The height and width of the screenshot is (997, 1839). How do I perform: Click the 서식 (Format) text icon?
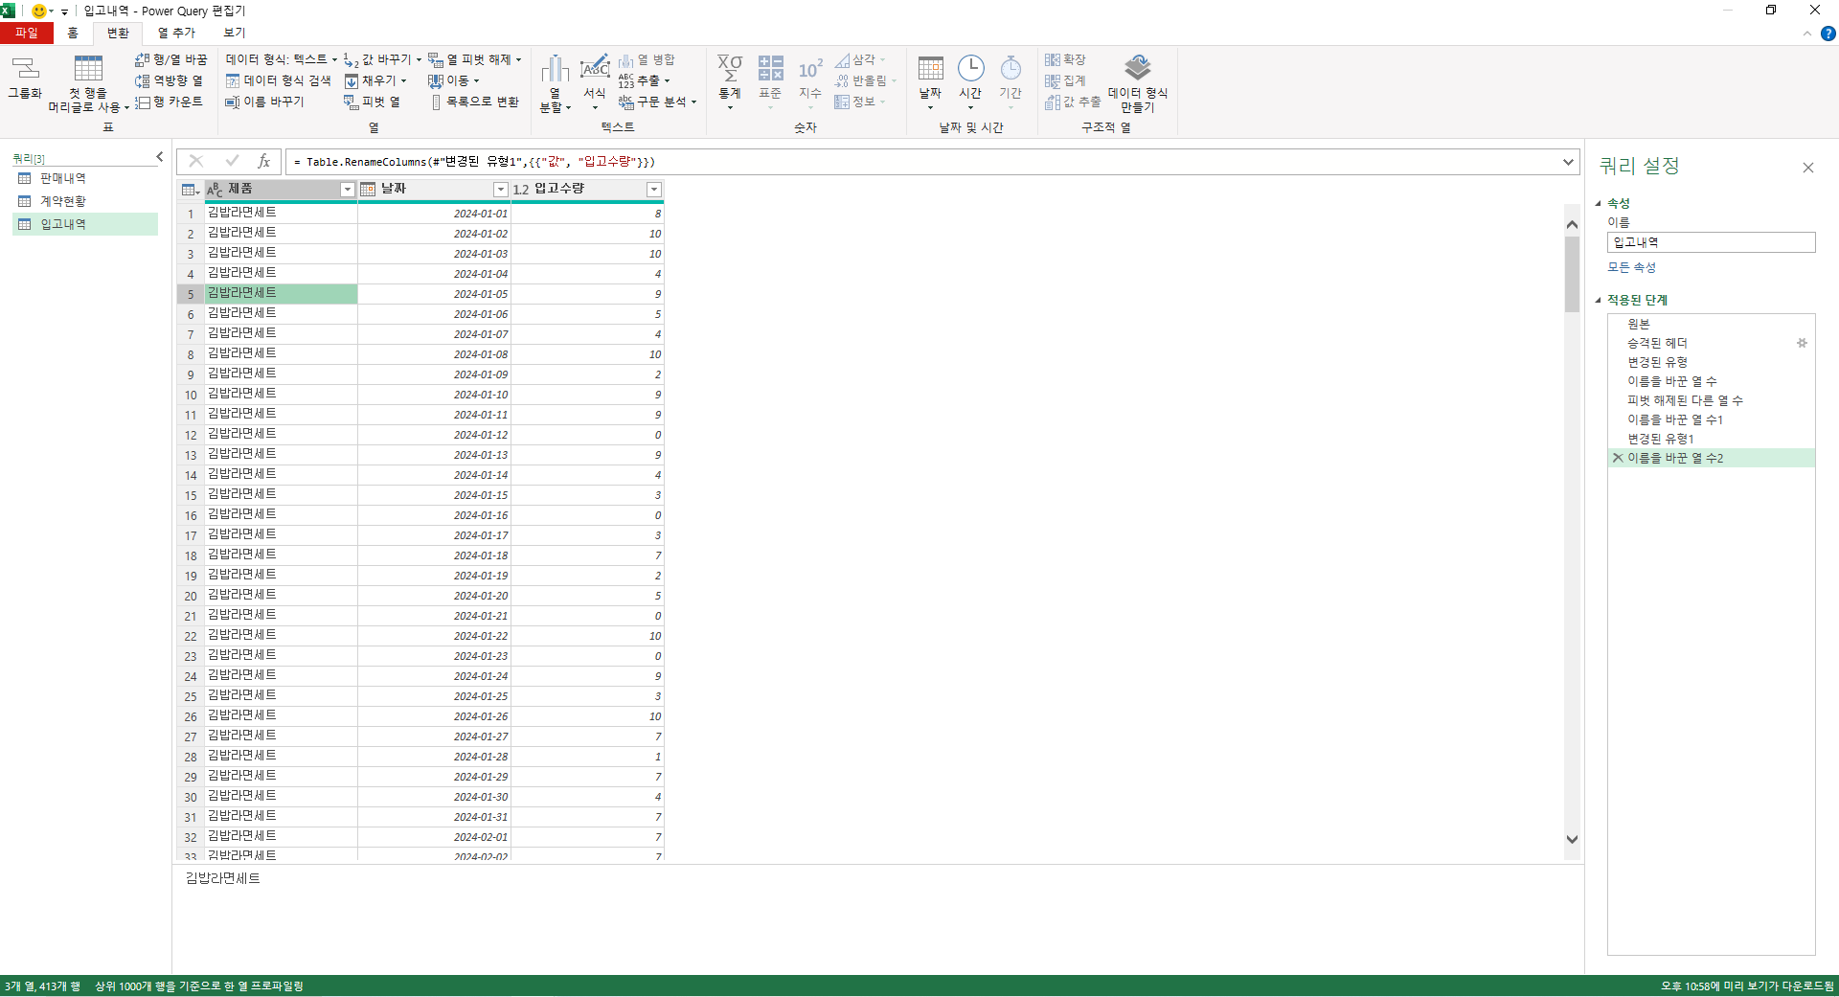pyautogui.click(x=595, y=69)
